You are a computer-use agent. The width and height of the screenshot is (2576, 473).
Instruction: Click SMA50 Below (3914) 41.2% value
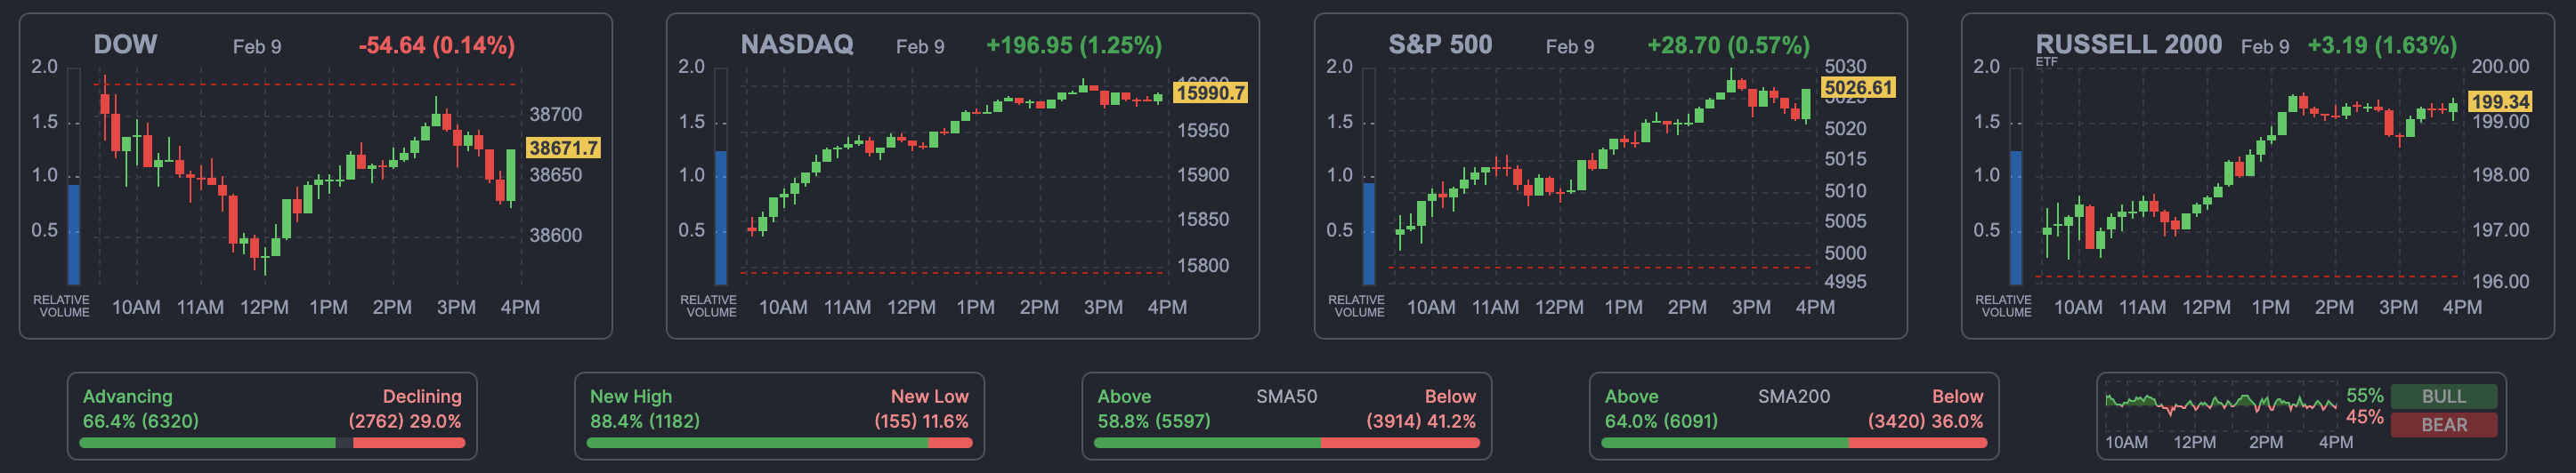1421,421
